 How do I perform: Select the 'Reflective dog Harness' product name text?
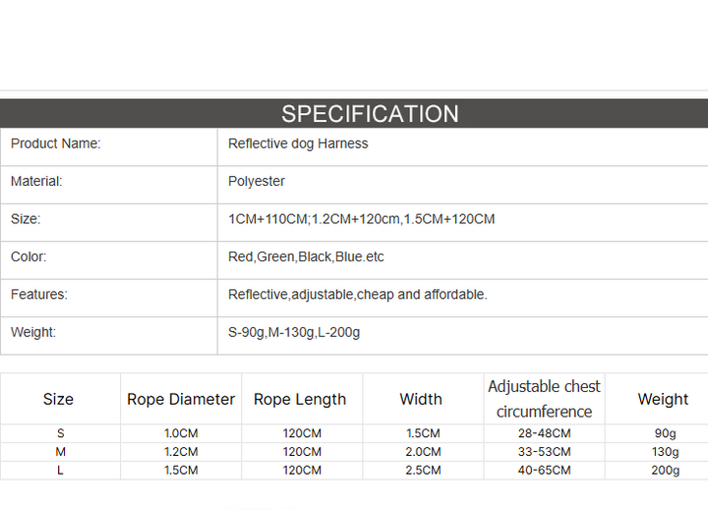click(x=298, y=143)
